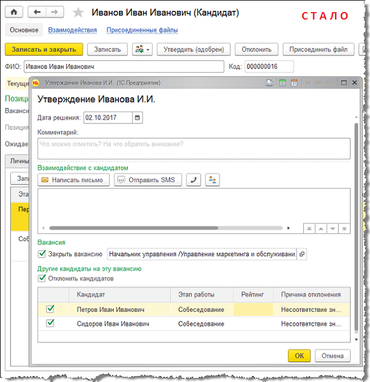
Task: Cancel the dialog with Отмена
Action: (333, 356)
